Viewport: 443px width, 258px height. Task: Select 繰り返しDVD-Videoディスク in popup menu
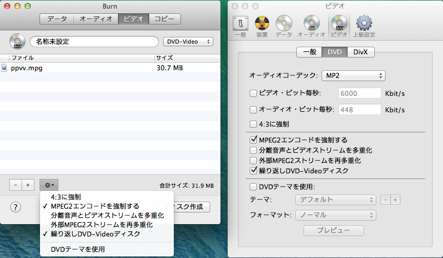click(95, 234)
